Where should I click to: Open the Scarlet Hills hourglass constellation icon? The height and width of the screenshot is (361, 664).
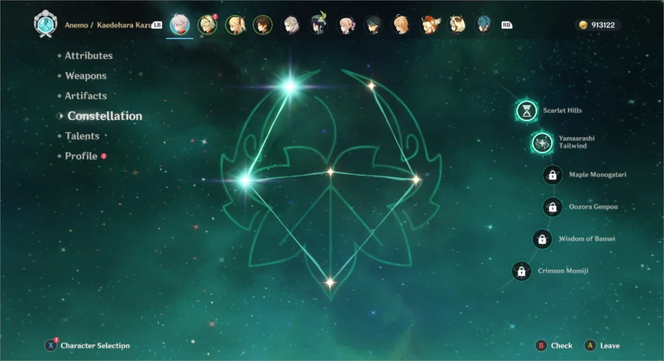pos(527,111)
